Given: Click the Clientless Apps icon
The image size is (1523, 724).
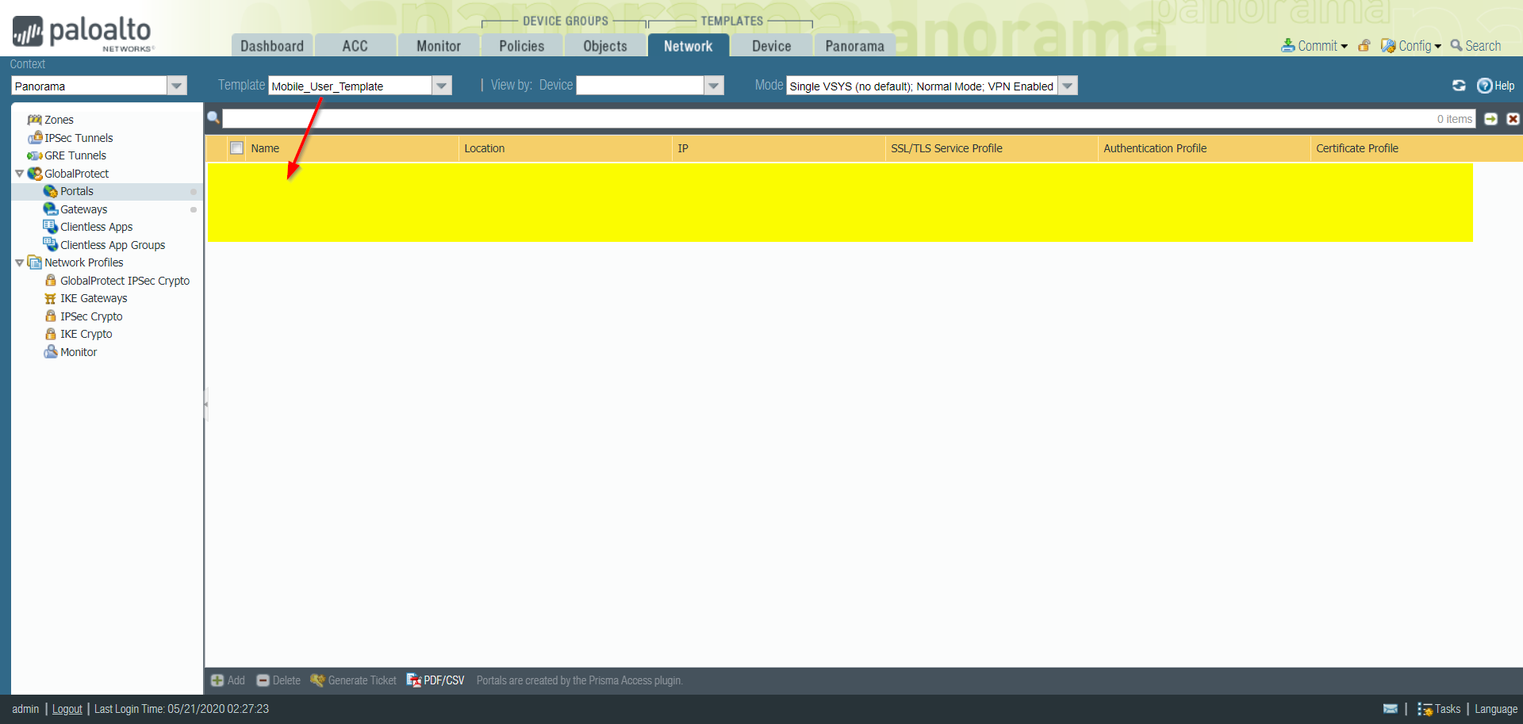Looking at the screenshot, I should (51, 227).
